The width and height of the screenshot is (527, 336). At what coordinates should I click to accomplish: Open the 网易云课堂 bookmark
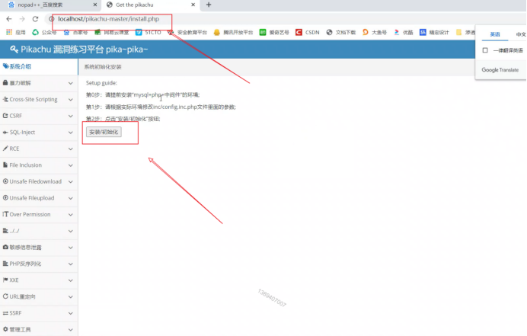pos(112,32)
